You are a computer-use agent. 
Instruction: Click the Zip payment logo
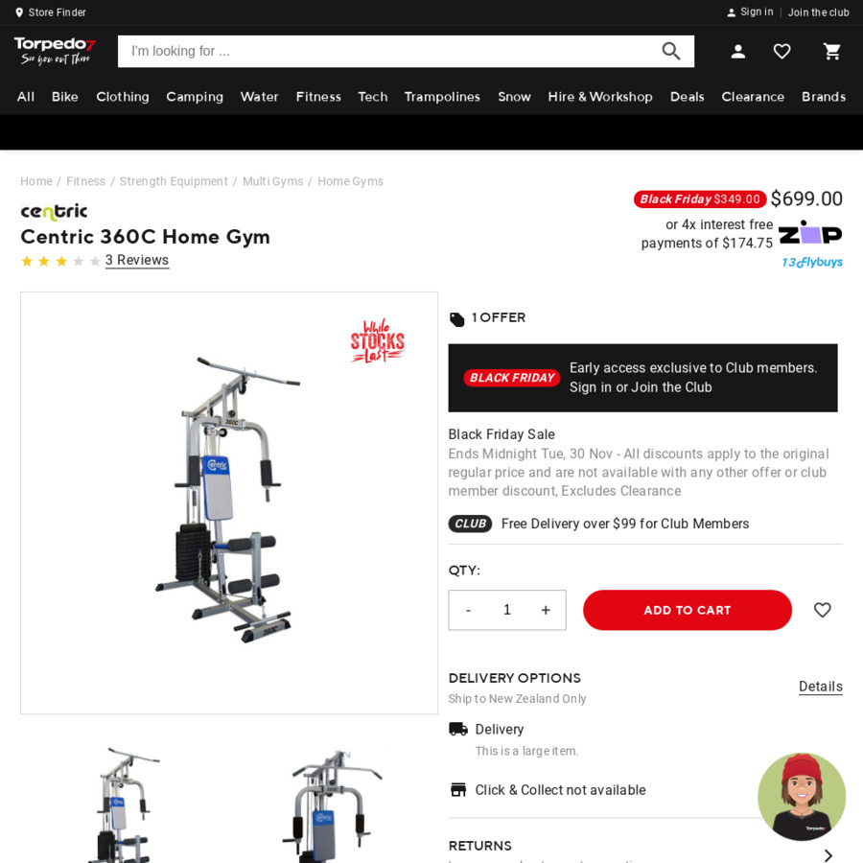tap(810, 232)
